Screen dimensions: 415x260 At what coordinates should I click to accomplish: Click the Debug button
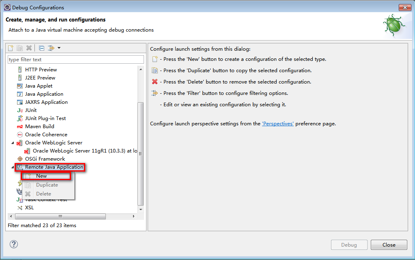pos(349,245)
